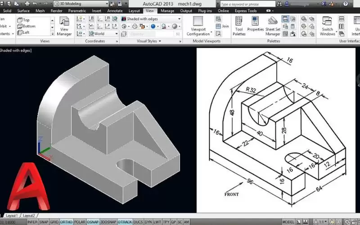Switch to Layout1 tab
The height and width of the screenshot is (225, 360).
11,216
